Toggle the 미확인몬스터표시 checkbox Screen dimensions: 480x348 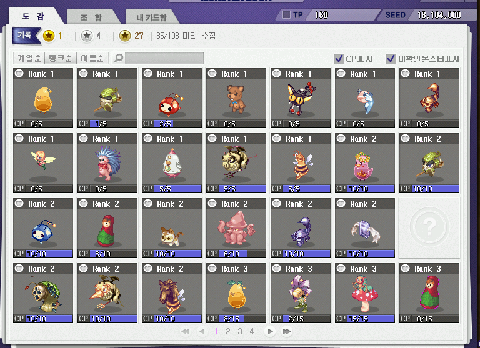(390, 59)
